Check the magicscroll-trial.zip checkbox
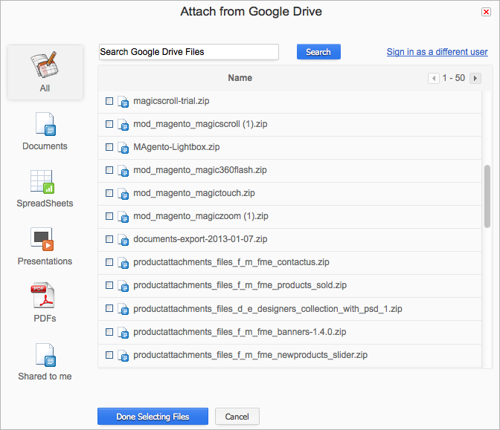Viewport: 500px width, 430px height. 109,101
